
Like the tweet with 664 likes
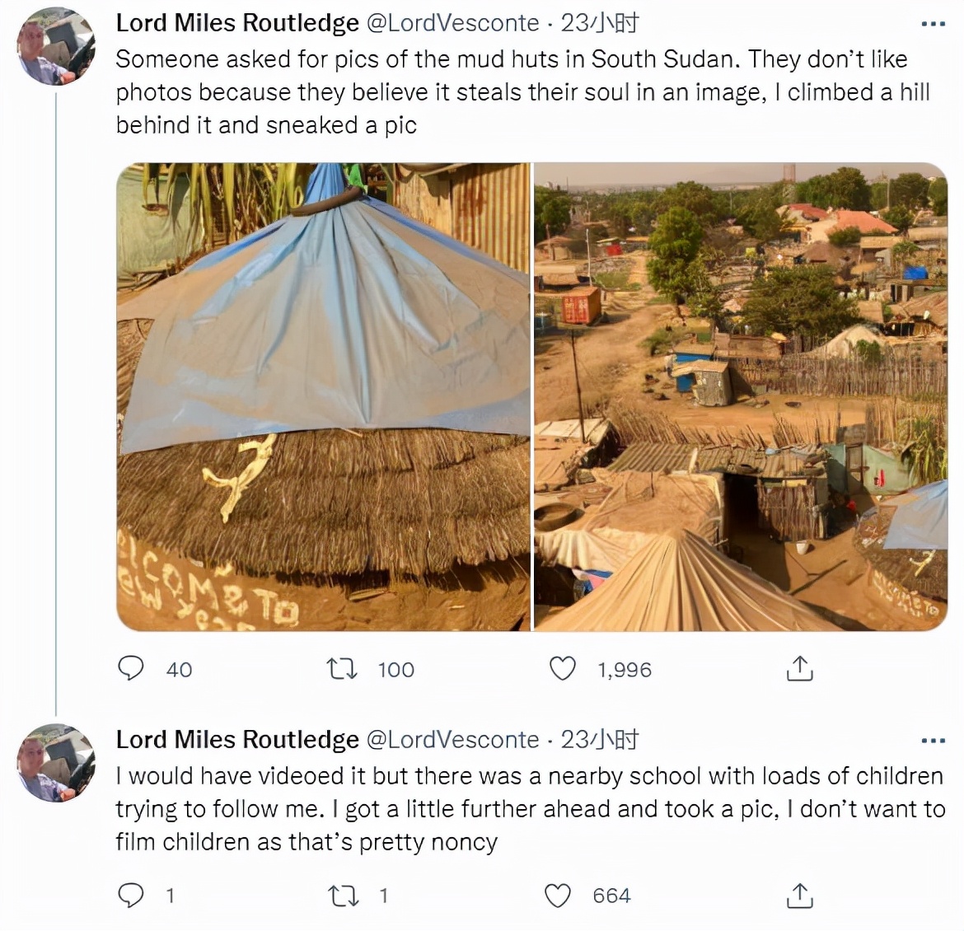558,895
